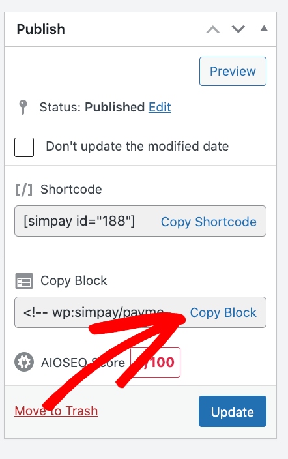288x459 pixels.
Task: Click the Publish panel heading
Action: click(x=40, y=29)
